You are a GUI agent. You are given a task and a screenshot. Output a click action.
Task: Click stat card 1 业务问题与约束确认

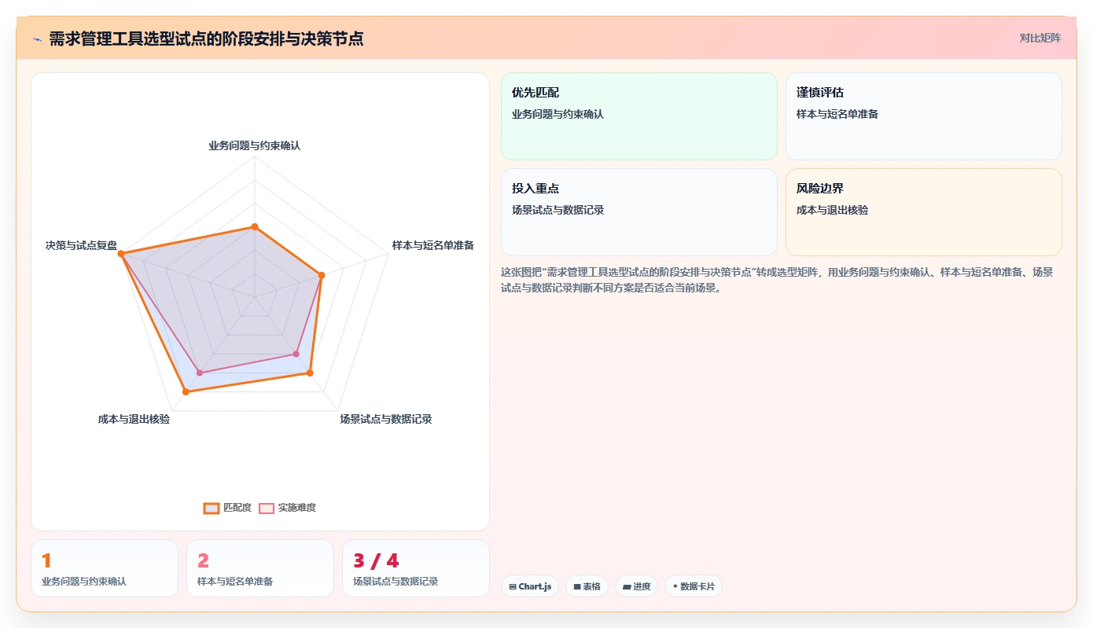(x=105, y=568)
